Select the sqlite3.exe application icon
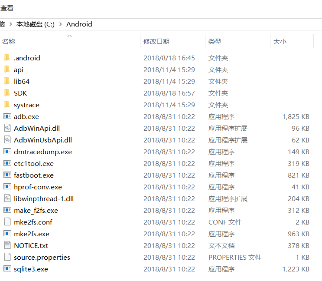 click(x=7, y=269)
